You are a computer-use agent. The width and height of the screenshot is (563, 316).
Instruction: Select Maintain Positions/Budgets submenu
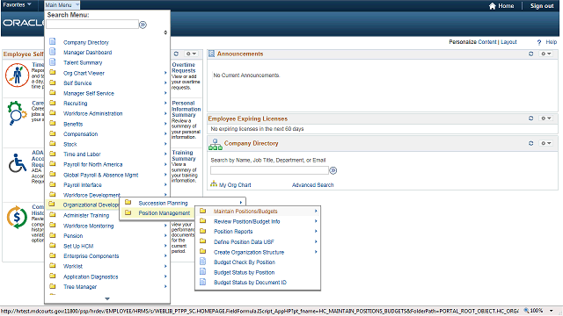[x=258, y=212]
